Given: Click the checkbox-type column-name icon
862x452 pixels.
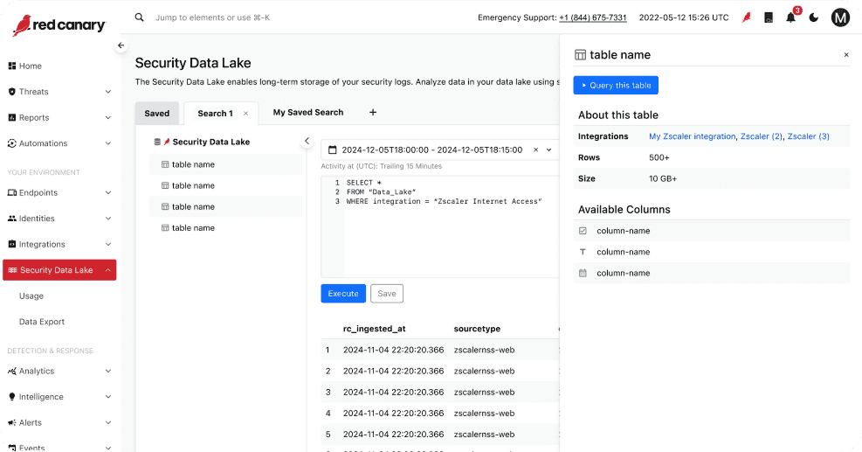Looking at the screenshot, I should tap(583, 231).
